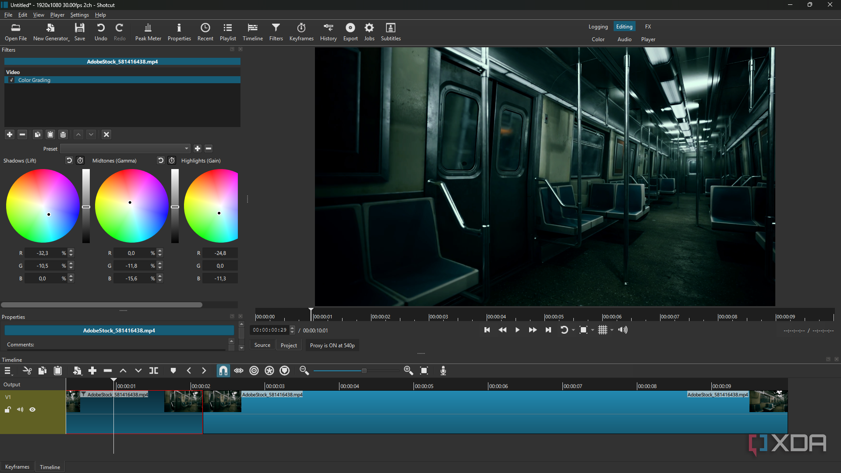The image size is (841, 473).
Task: Open the Subtitles panel
Action: 391,32
